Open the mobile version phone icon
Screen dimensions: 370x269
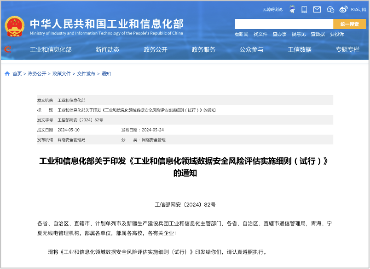(x=304, y=9)
